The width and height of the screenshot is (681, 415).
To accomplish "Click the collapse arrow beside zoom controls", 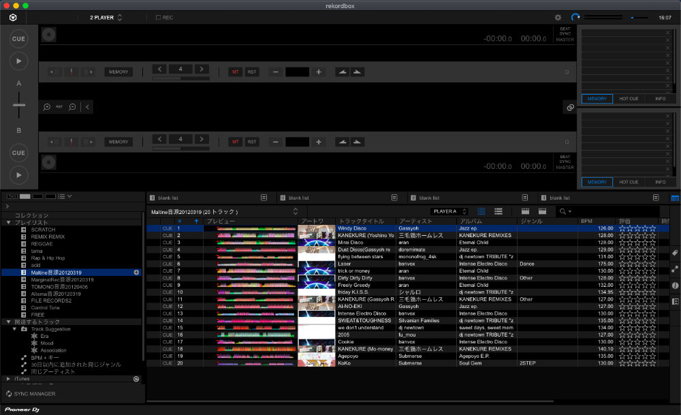I will [87, 107].
